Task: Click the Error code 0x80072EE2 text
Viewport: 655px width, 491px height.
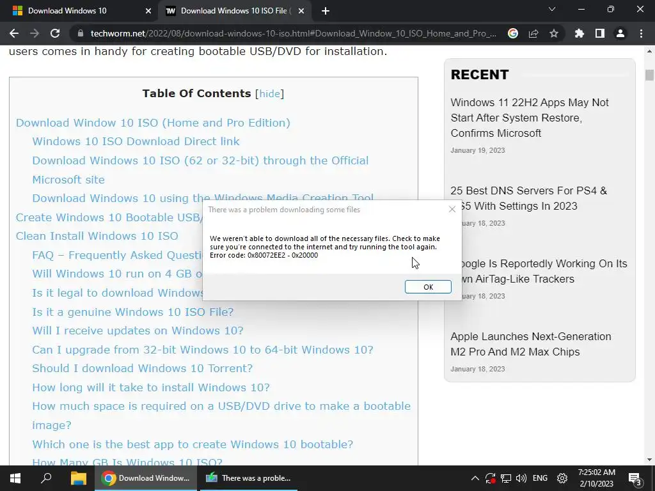Action: pyautogui.click(x=264, y=255)
